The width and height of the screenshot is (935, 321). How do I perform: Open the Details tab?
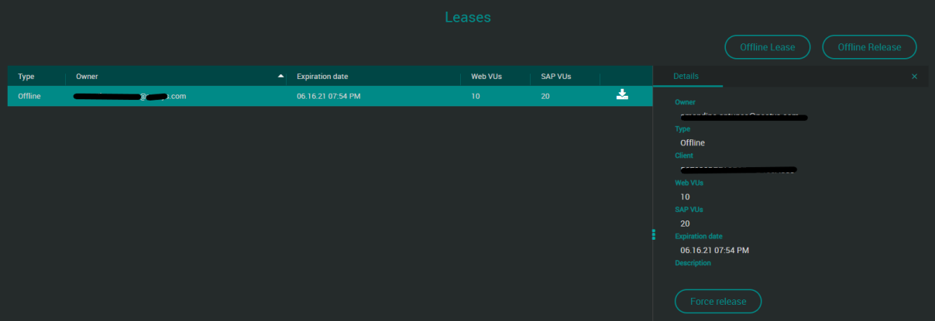click(686, 77)
